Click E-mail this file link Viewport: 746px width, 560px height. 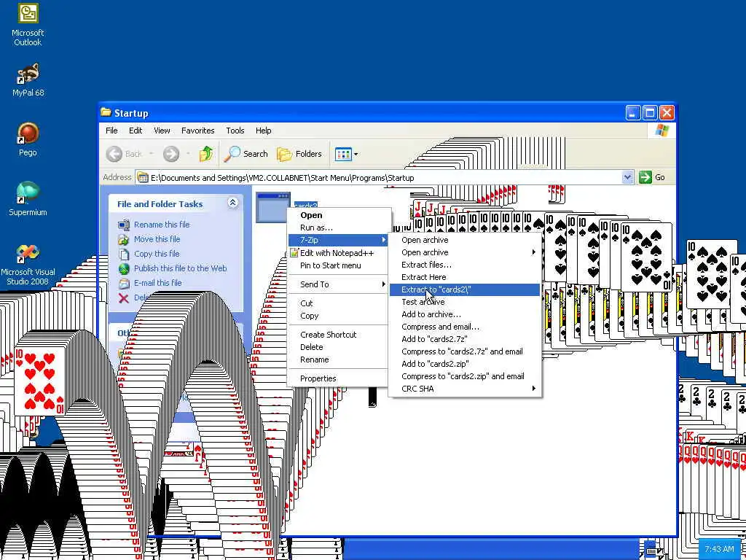point(158,283)
